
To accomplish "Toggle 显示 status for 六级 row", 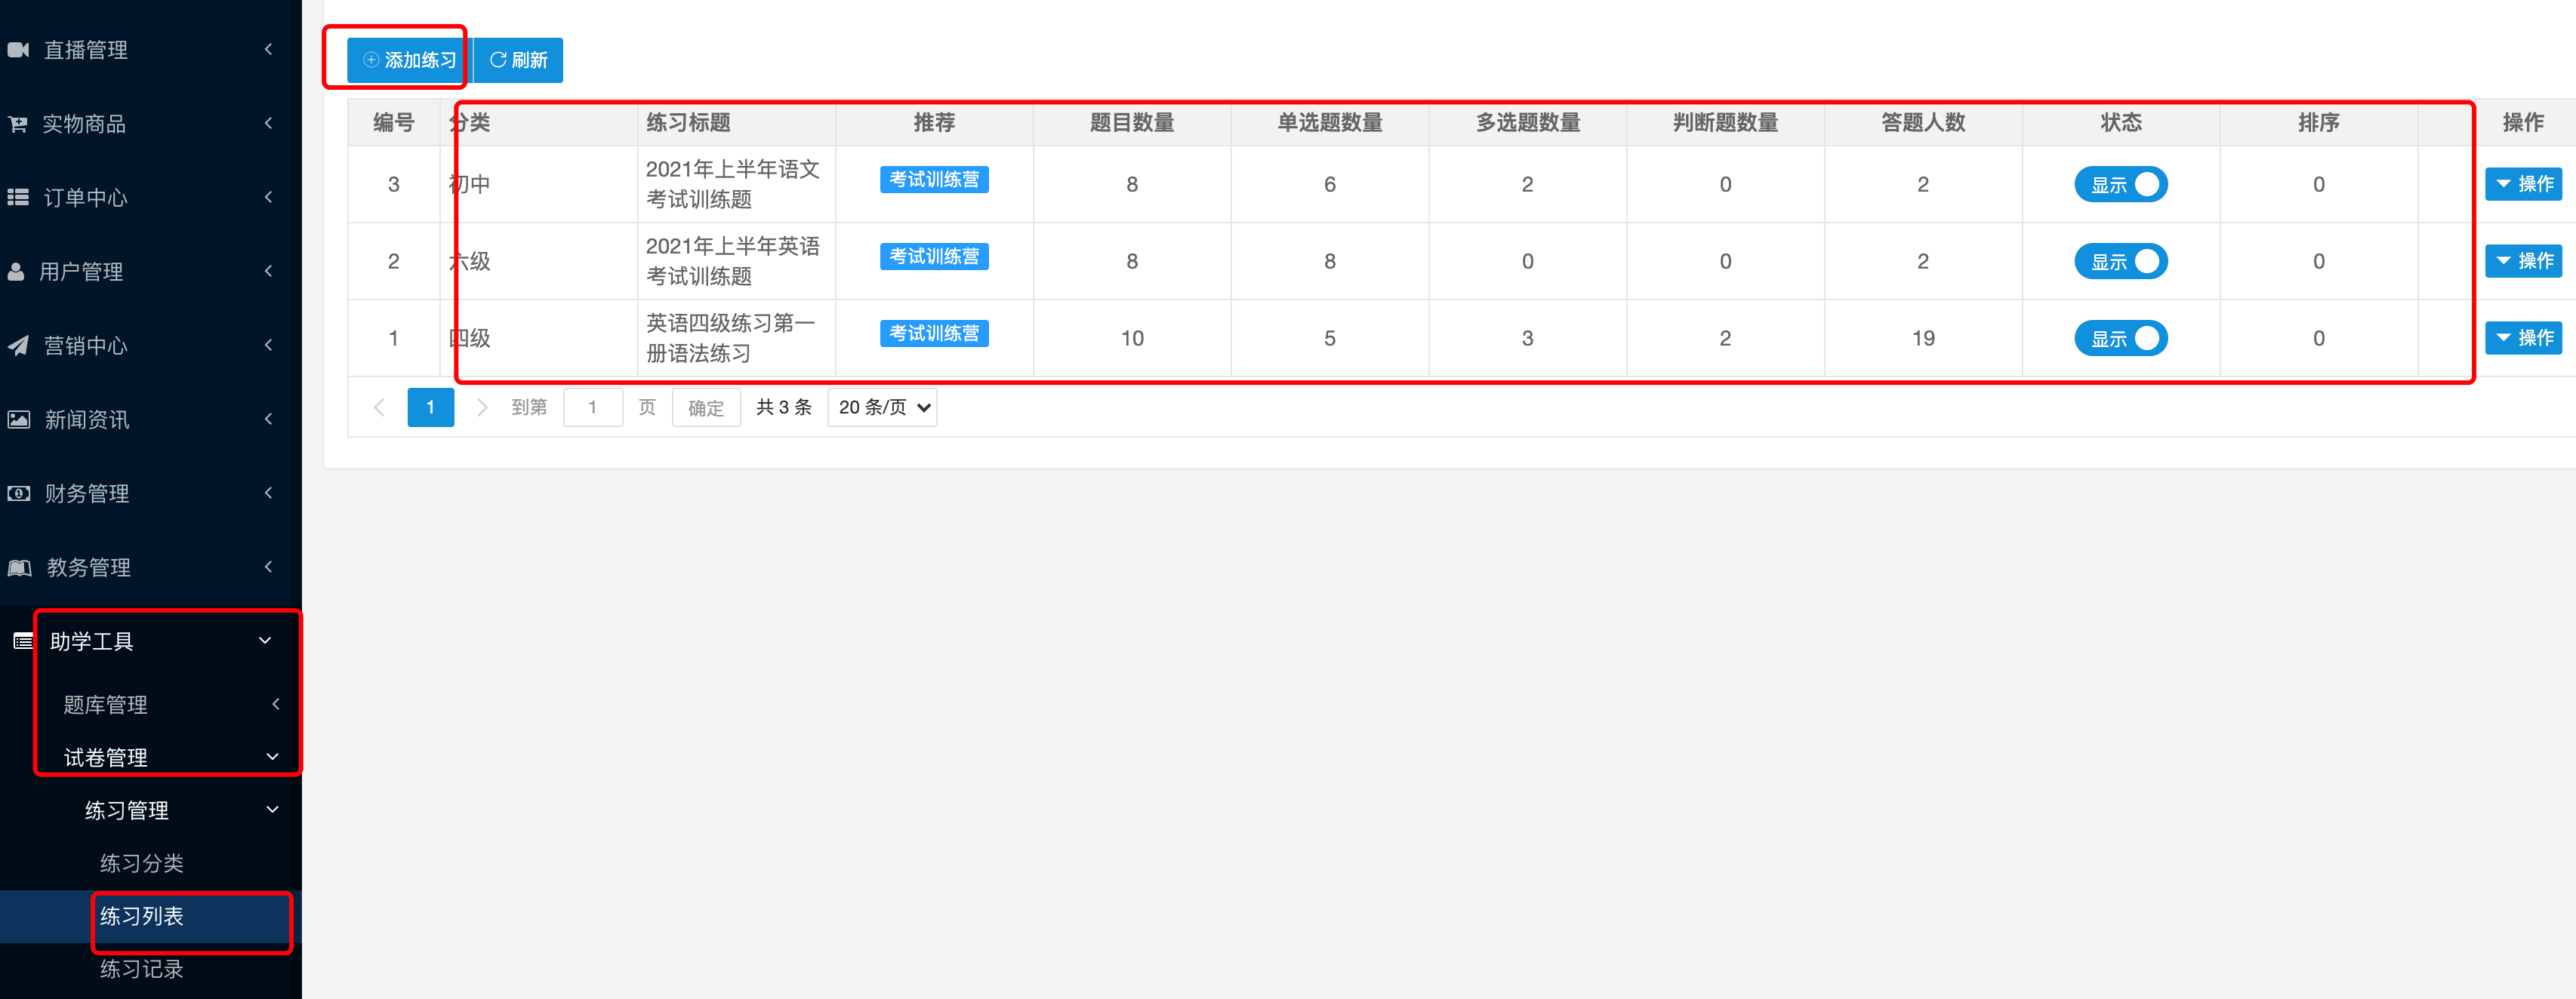I will [2120, 262].
